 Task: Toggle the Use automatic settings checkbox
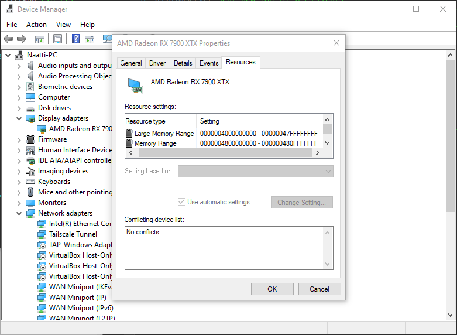pos(181,202)
